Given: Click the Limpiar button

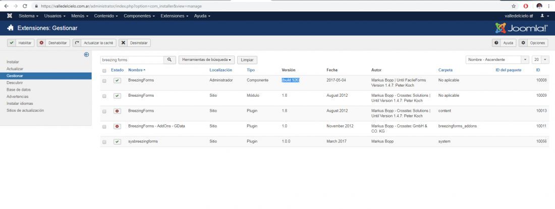Looking at the screenshot, I should pos(247,60).
